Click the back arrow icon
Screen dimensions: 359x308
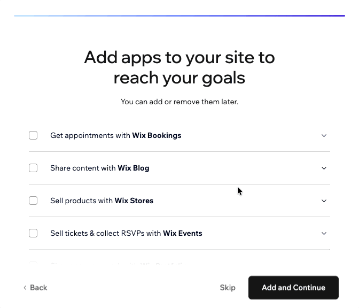pyautogui.click(x=25, y=288)
